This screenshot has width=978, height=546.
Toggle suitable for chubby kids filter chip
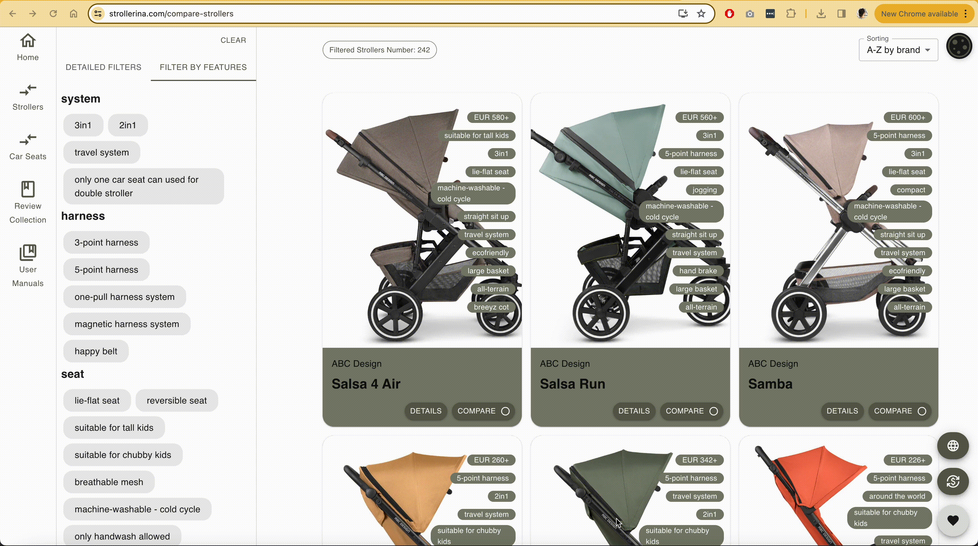[x=123, y=455]
